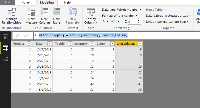Open To ship column filter dropdown
This screenshot has width=200, height=108.
(x=70, y=44)
